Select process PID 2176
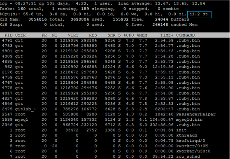This screenshot has height=159, width=230. coord(7,72)
